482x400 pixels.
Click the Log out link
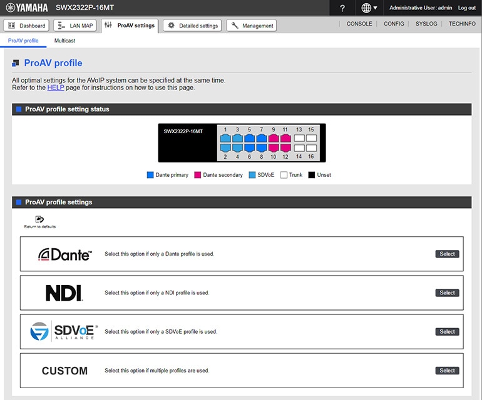(466, 8)
